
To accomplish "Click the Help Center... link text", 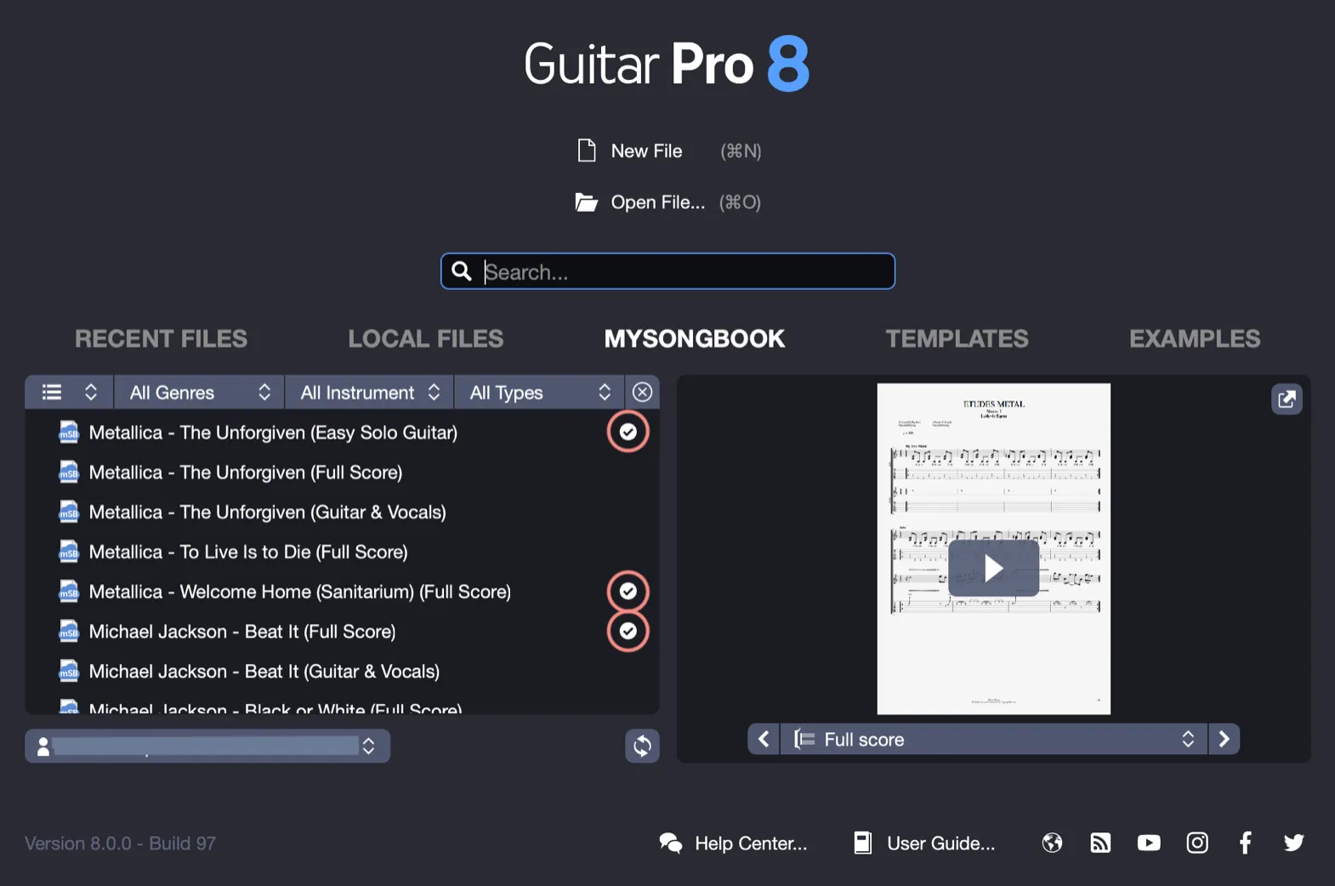I will [x=751, y=843].
